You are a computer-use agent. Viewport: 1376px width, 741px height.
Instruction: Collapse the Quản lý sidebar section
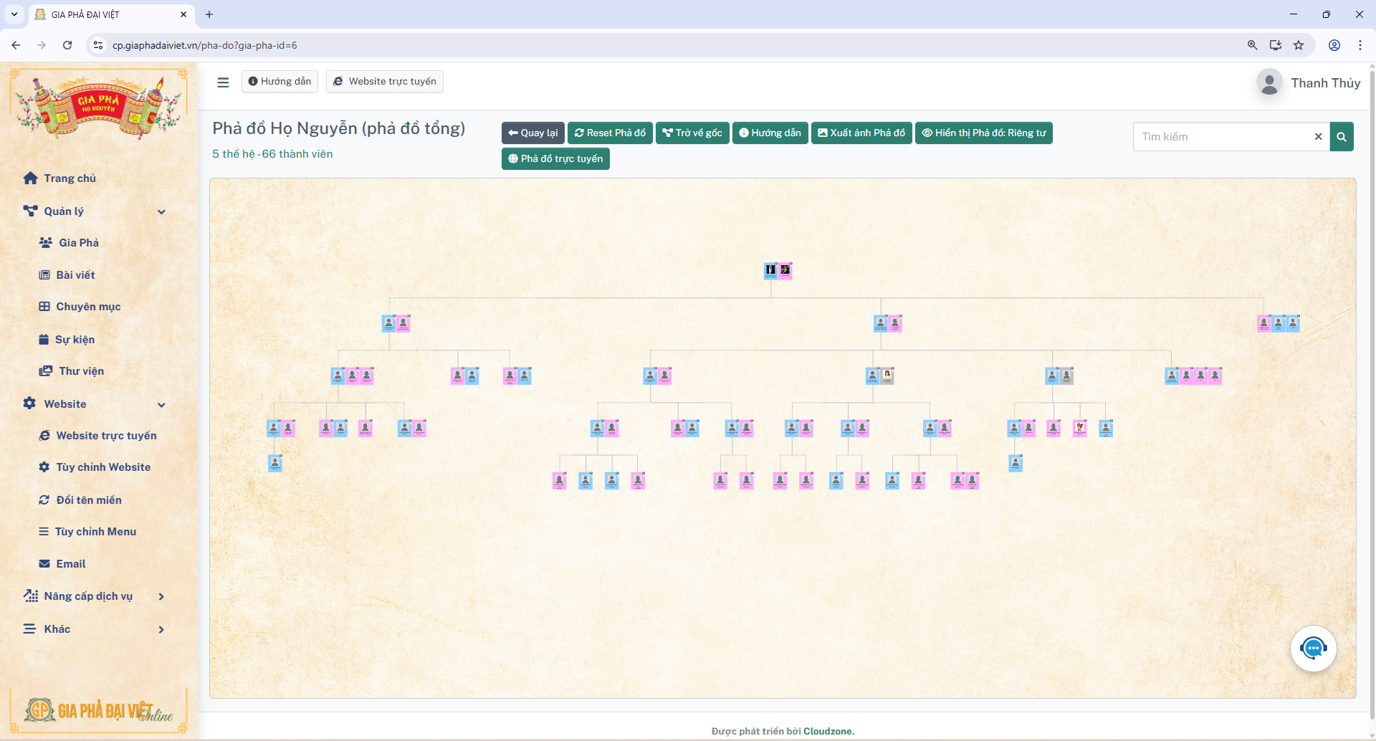pos(161,211)
